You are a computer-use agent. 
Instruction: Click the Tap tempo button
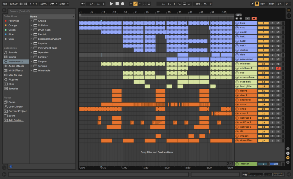coord(5,3)
